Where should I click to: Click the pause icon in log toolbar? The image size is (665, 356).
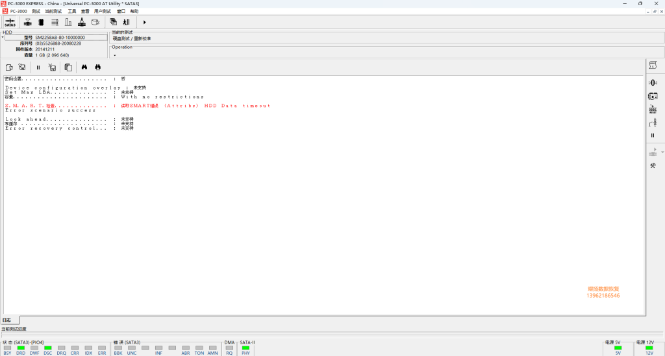click(x=38, y=67)
